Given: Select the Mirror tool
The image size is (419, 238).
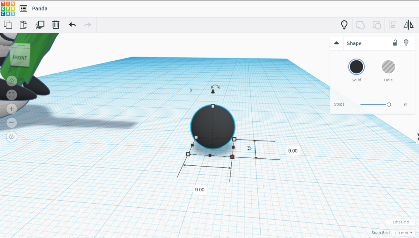Looking at the screenshot, I should point(408,25).
